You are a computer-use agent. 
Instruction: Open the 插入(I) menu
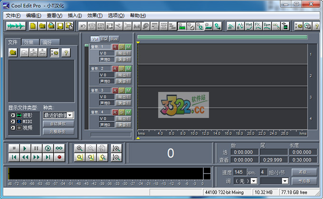75,16
